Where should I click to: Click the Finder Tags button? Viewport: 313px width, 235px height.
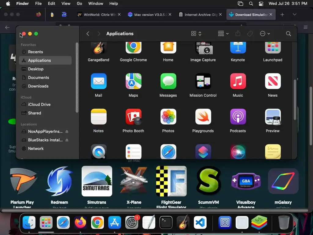click(250, 34)
